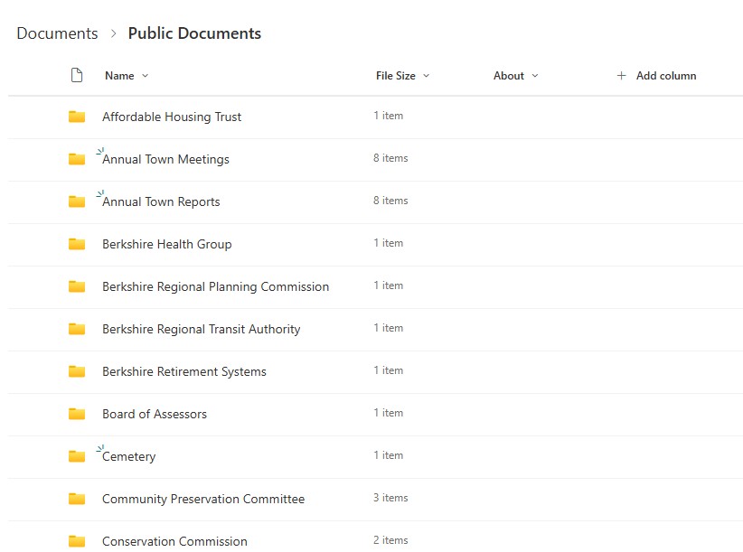Open the File Size column dropdown
This screenshot has width=743, height=552.
[x=426, y=76]
